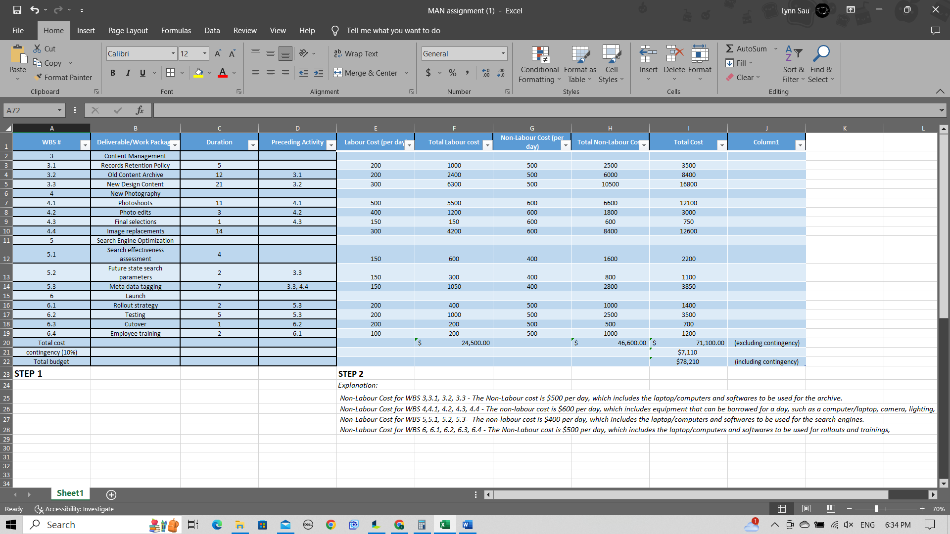
Task: Increase decimal places
Action: tap(486, 73)
